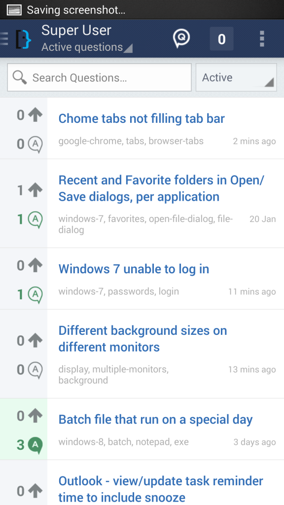The height and width of the screenshot is (505, 284).
Task: Tap the magnifier icon in search box
Action: [x=20, y=77]
